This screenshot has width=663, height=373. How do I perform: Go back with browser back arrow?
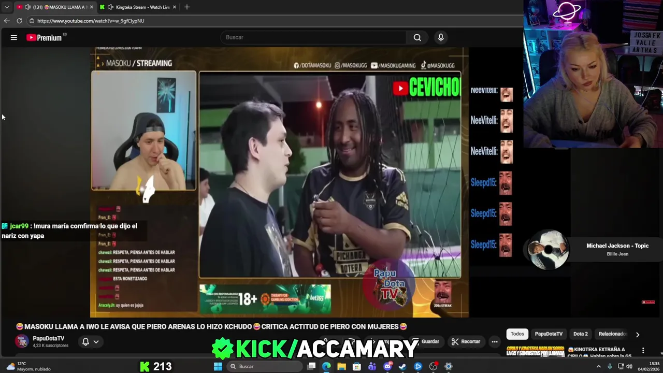tap(7, 21)
